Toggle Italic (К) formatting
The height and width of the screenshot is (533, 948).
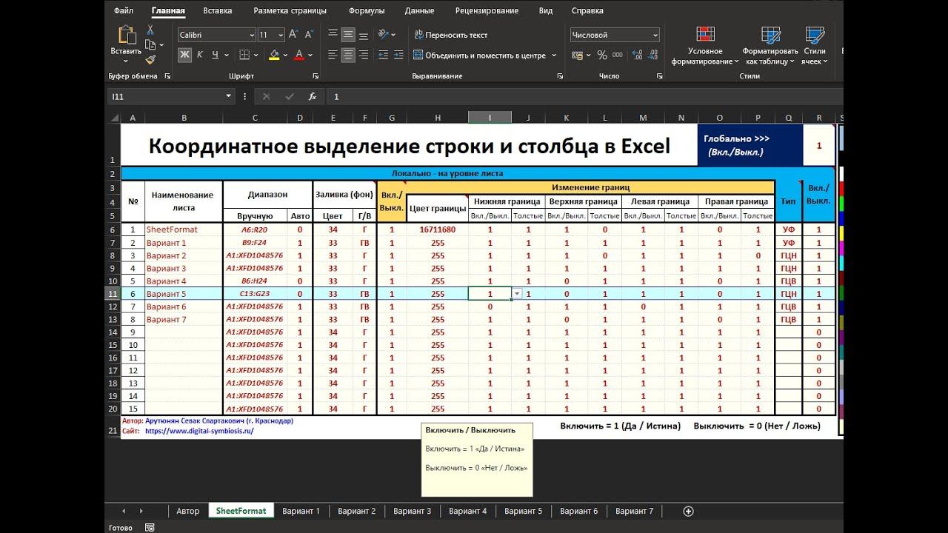tap(200, 55)
